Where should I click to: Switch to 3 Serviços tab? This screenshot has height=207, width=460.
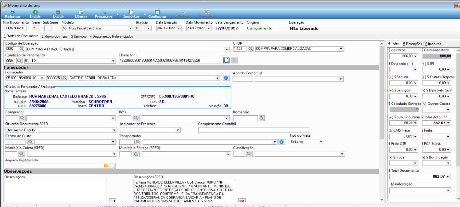[79, 36]
